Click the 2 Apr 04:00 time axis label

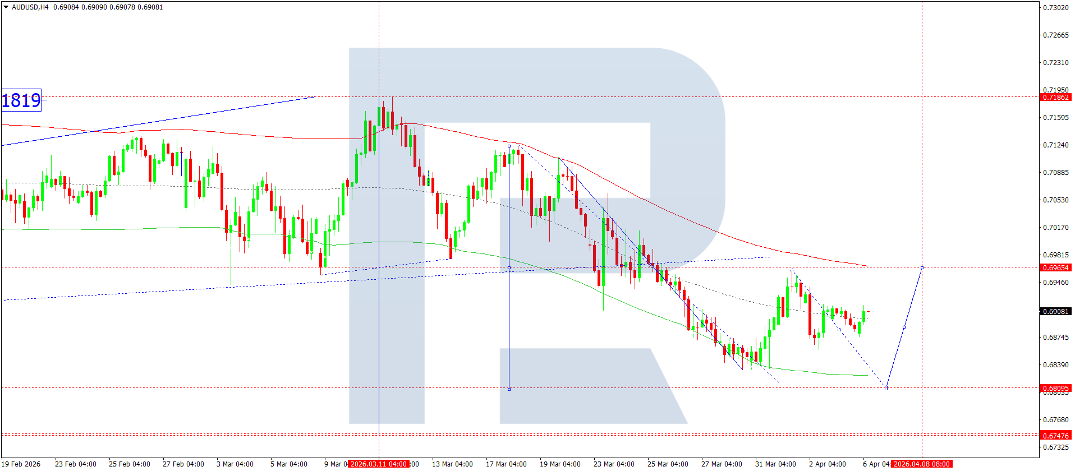pos(827,464)
